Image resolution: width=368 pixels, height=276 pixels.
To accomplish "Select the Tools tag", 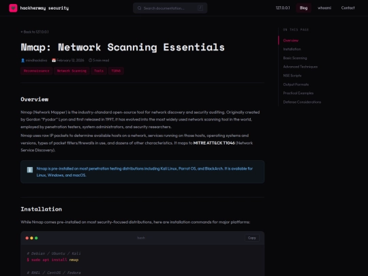I will [99, 71].
